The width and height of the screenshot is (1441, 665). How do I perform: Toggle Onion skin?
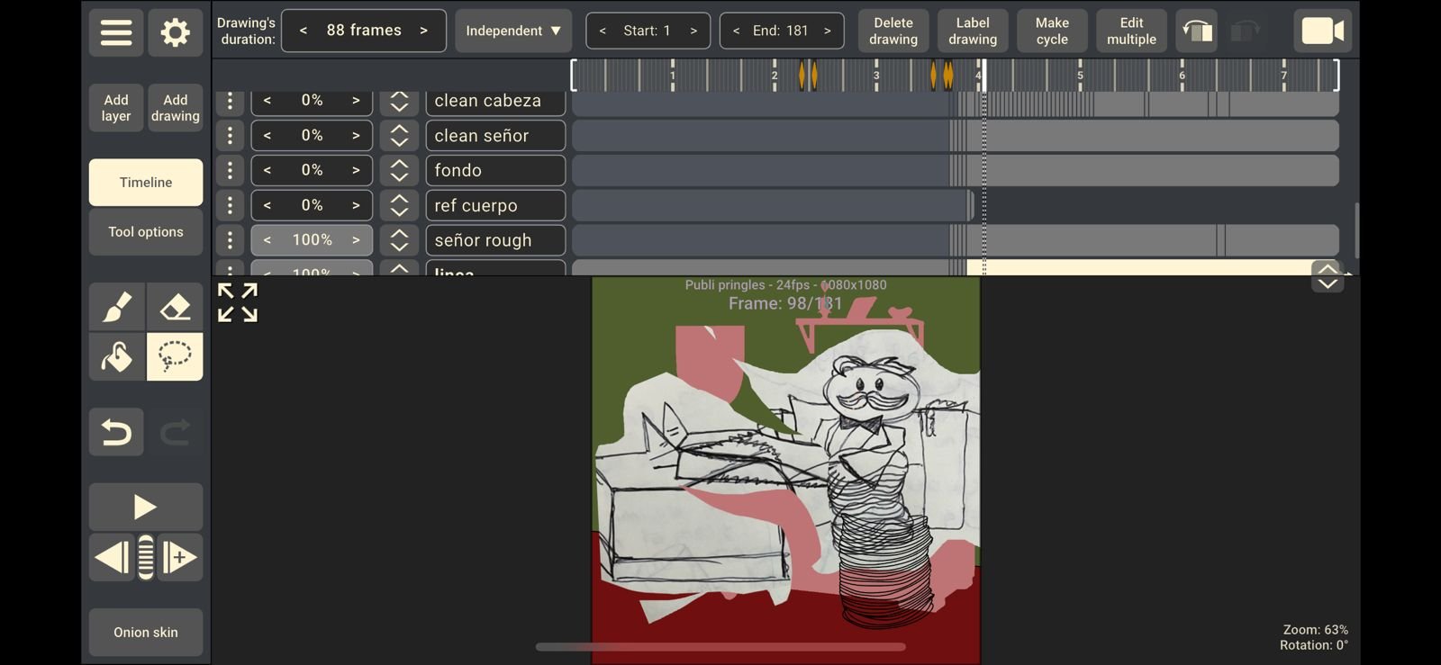point(145,633)
